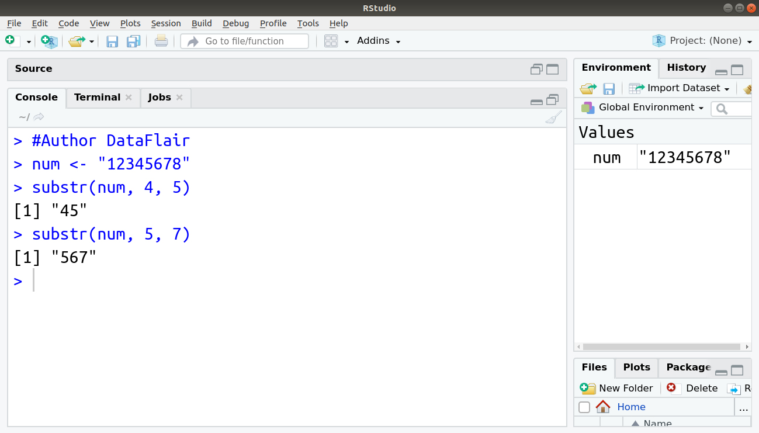The image size is (759, 433).
Task: Click the console output [1] "567"
Action: (x=55, y=258)
